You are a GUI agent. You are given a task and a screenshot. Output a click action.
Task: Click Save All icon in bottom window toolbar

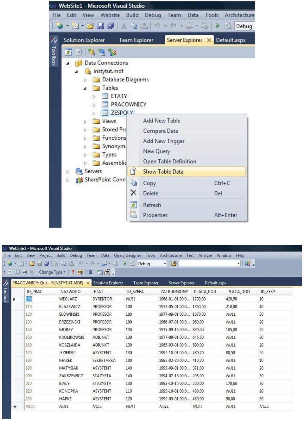point(47,263)
